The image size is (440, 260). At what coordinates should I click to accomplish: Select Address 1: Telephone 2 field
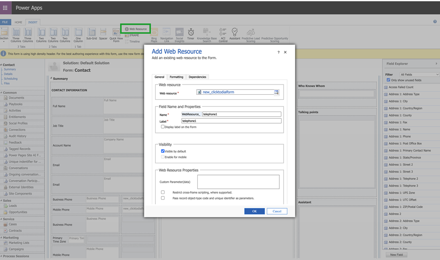tap(403, 178)
